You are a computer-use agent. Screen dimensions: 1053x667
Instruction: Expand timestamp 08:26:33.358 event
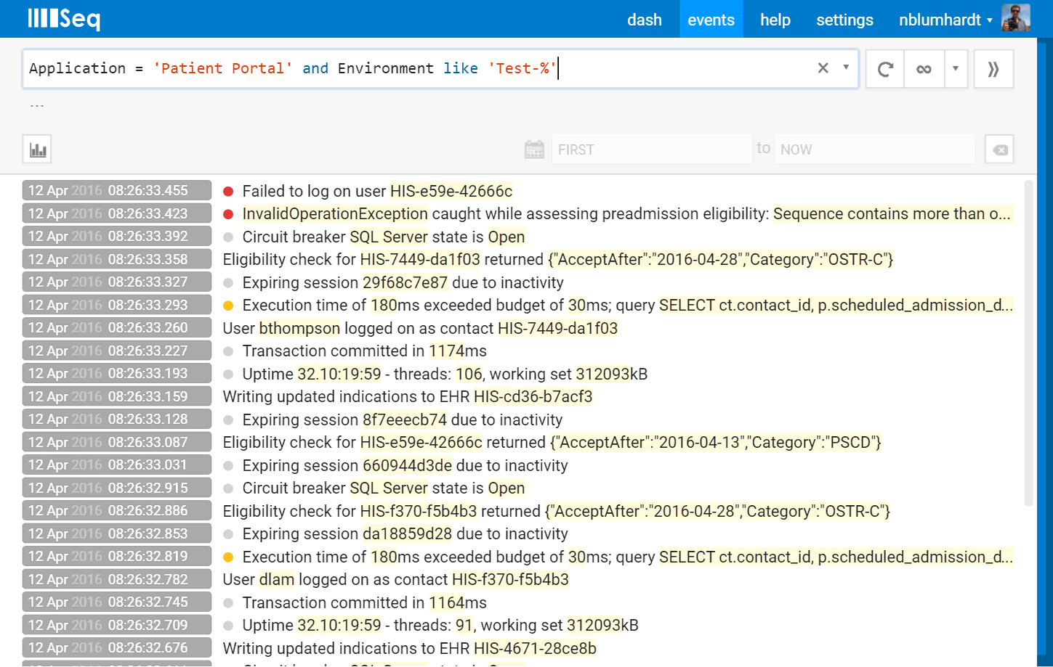pos(117,259)
